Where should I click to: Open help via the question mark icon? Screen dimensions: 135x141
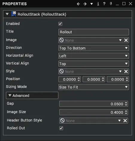tap(104, 4)
